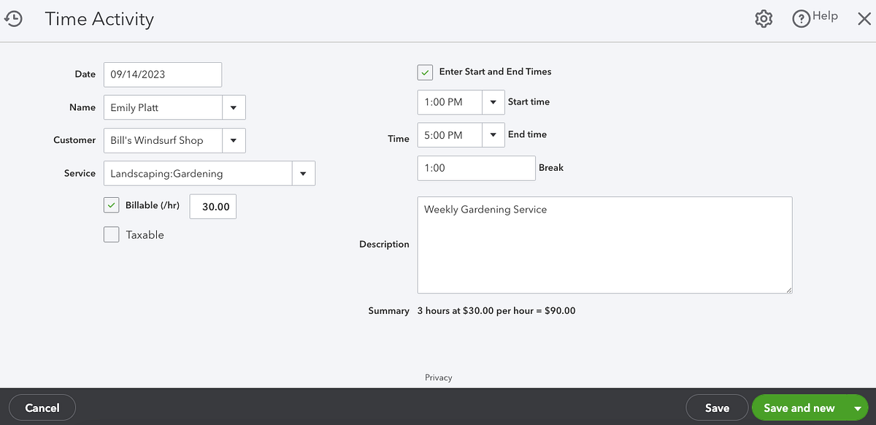Click the Cancel button
The height and width of the screenshot is (425, 876).
(x=42, y=407)
